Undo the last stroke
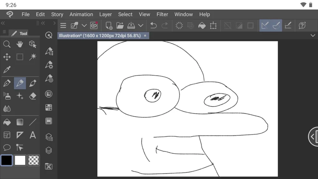This screenshot has width=318, height=179. (x=153, y=25)
